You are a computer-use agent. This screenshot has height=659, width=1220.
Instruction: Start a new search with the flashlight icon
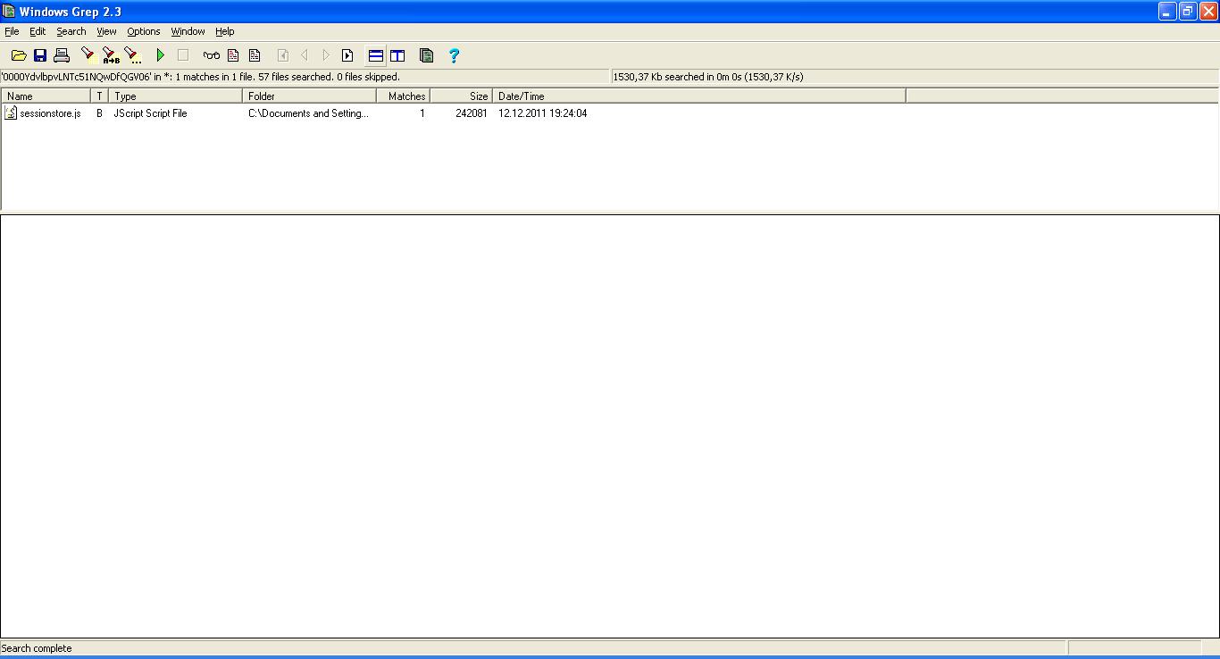click(x=88, y=55)
